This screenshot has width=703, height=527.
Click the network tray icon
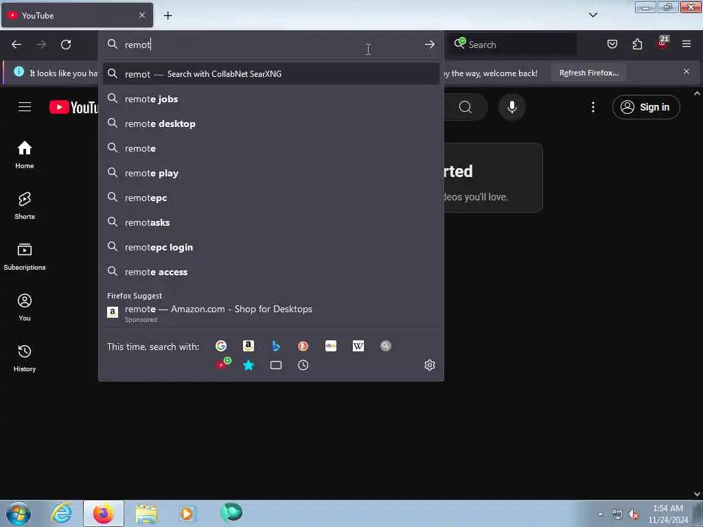point(617,515)
